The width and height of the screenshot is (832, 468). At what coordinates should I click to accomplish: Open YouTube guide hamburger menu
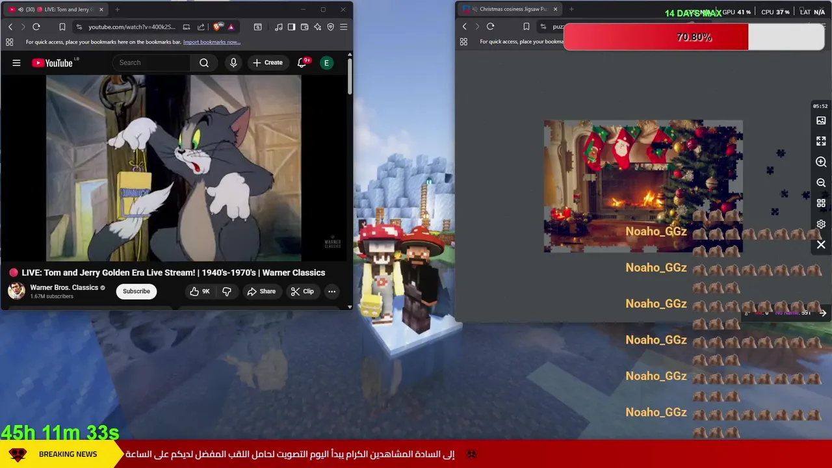pyautogui.click(x=16, y=62)
